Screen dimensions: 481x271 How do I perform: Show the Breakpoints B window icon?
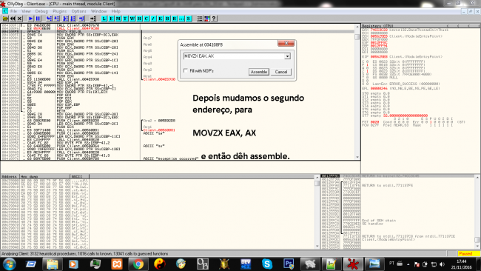pyautogui.click(x=167, y=19)
